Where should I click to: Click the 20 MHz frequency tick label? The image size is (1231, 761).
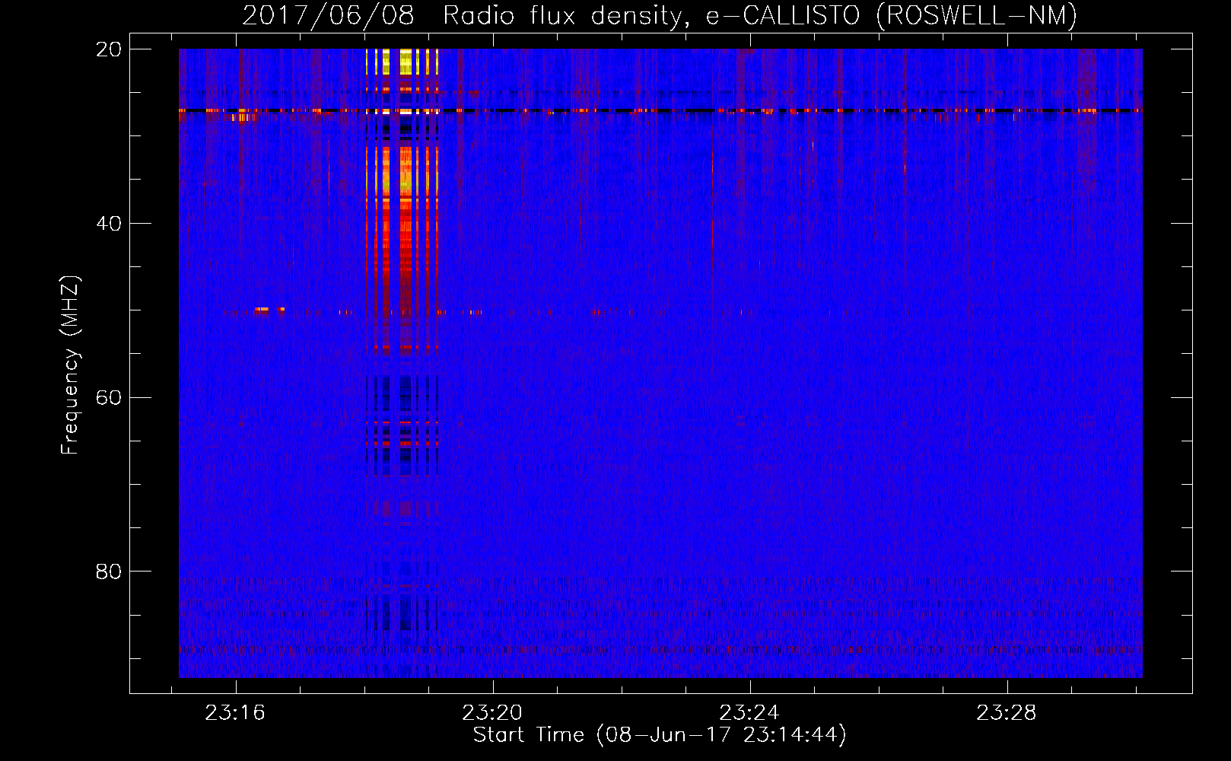[109, 49]
